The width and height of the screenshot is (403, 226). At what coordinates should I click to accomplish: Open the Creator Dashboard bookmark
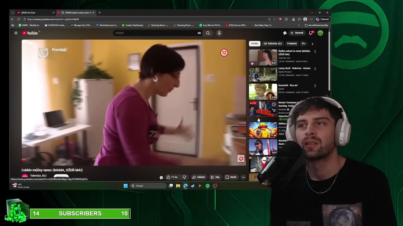click(133, 25)
